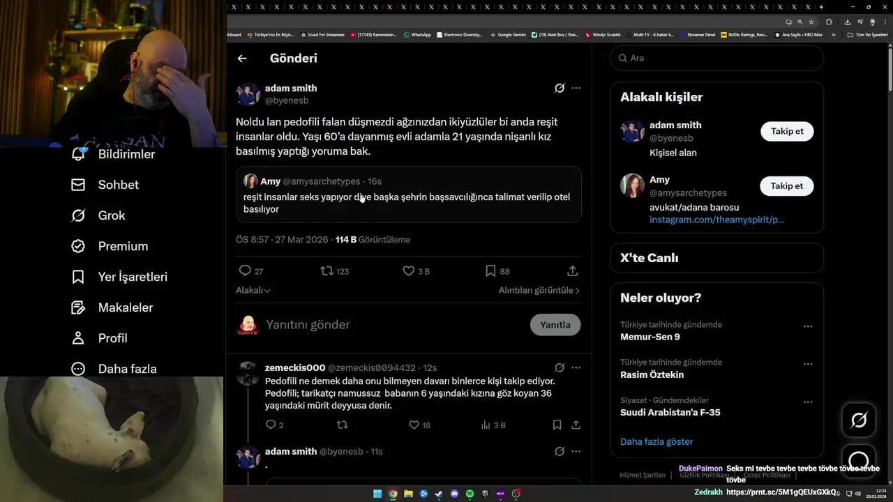Image resolution: width=893 pixels, height=502 pixels.
Task: Open Hizmet Şartları footer link
Action: [643, 476]
